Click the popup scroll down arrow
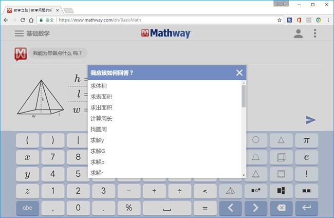Viewport: 334px width, 218px height. tap(244, 175)
